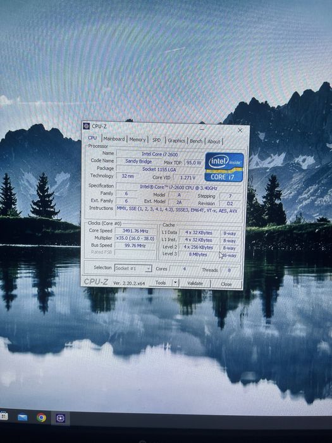
Task: Click the Family value 6
Action: (126, 194)
